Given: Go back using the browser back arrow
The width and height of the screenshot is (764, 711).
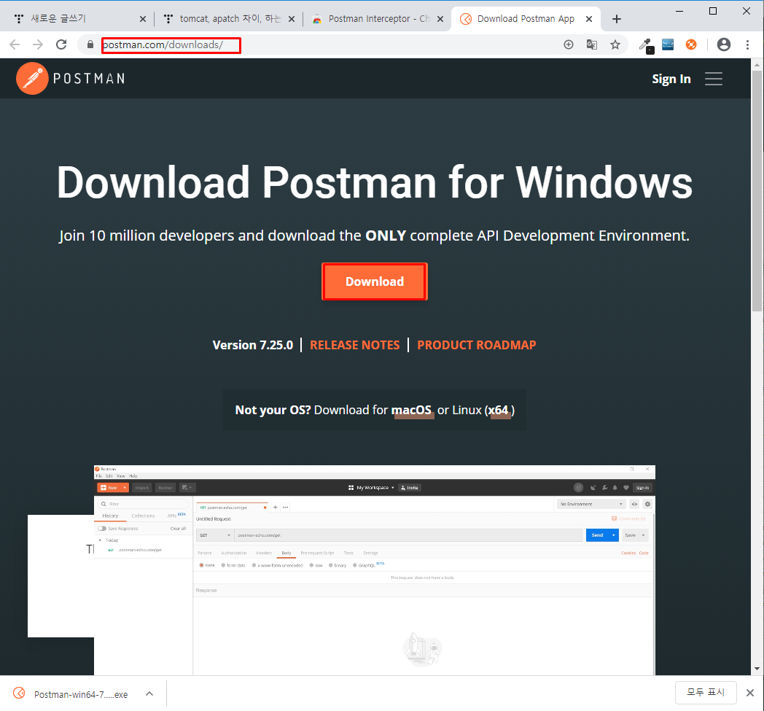Looking at the screenshot, I should 15,44.
